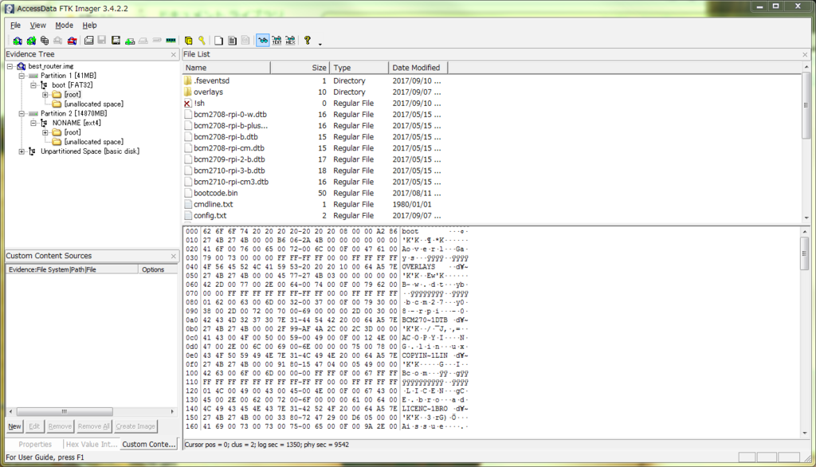Click the New button
This screenshot has width=816, height=467.
pos(14,426)
